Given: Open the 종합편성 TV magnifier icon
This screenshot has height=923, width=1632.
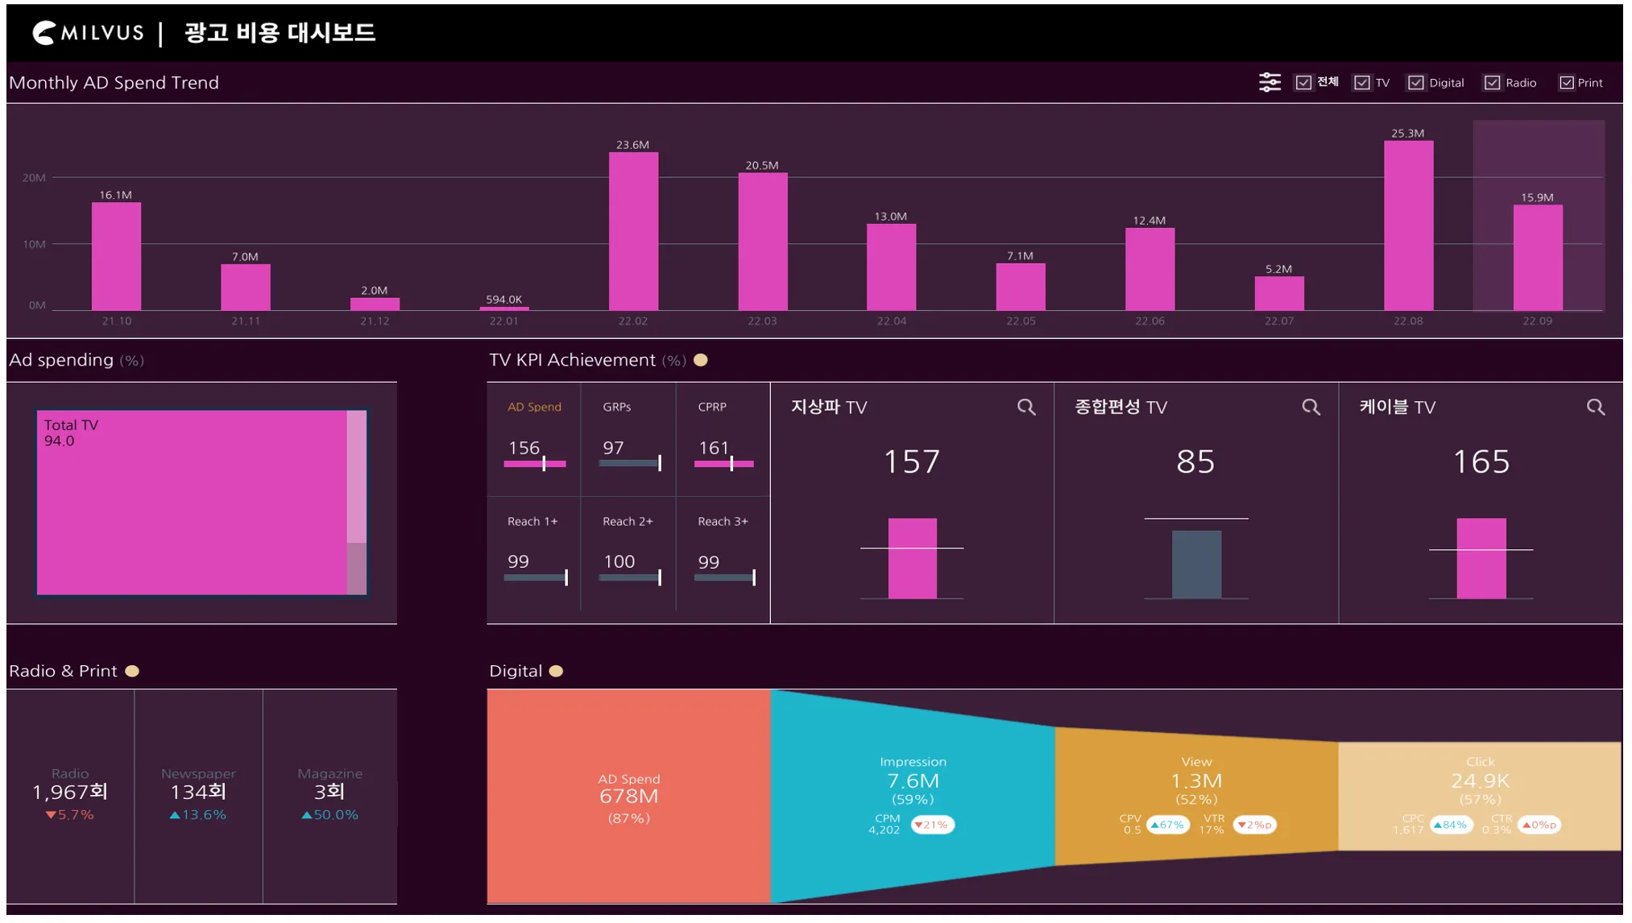Looking at the screenshot, I should coord(1311,408).
